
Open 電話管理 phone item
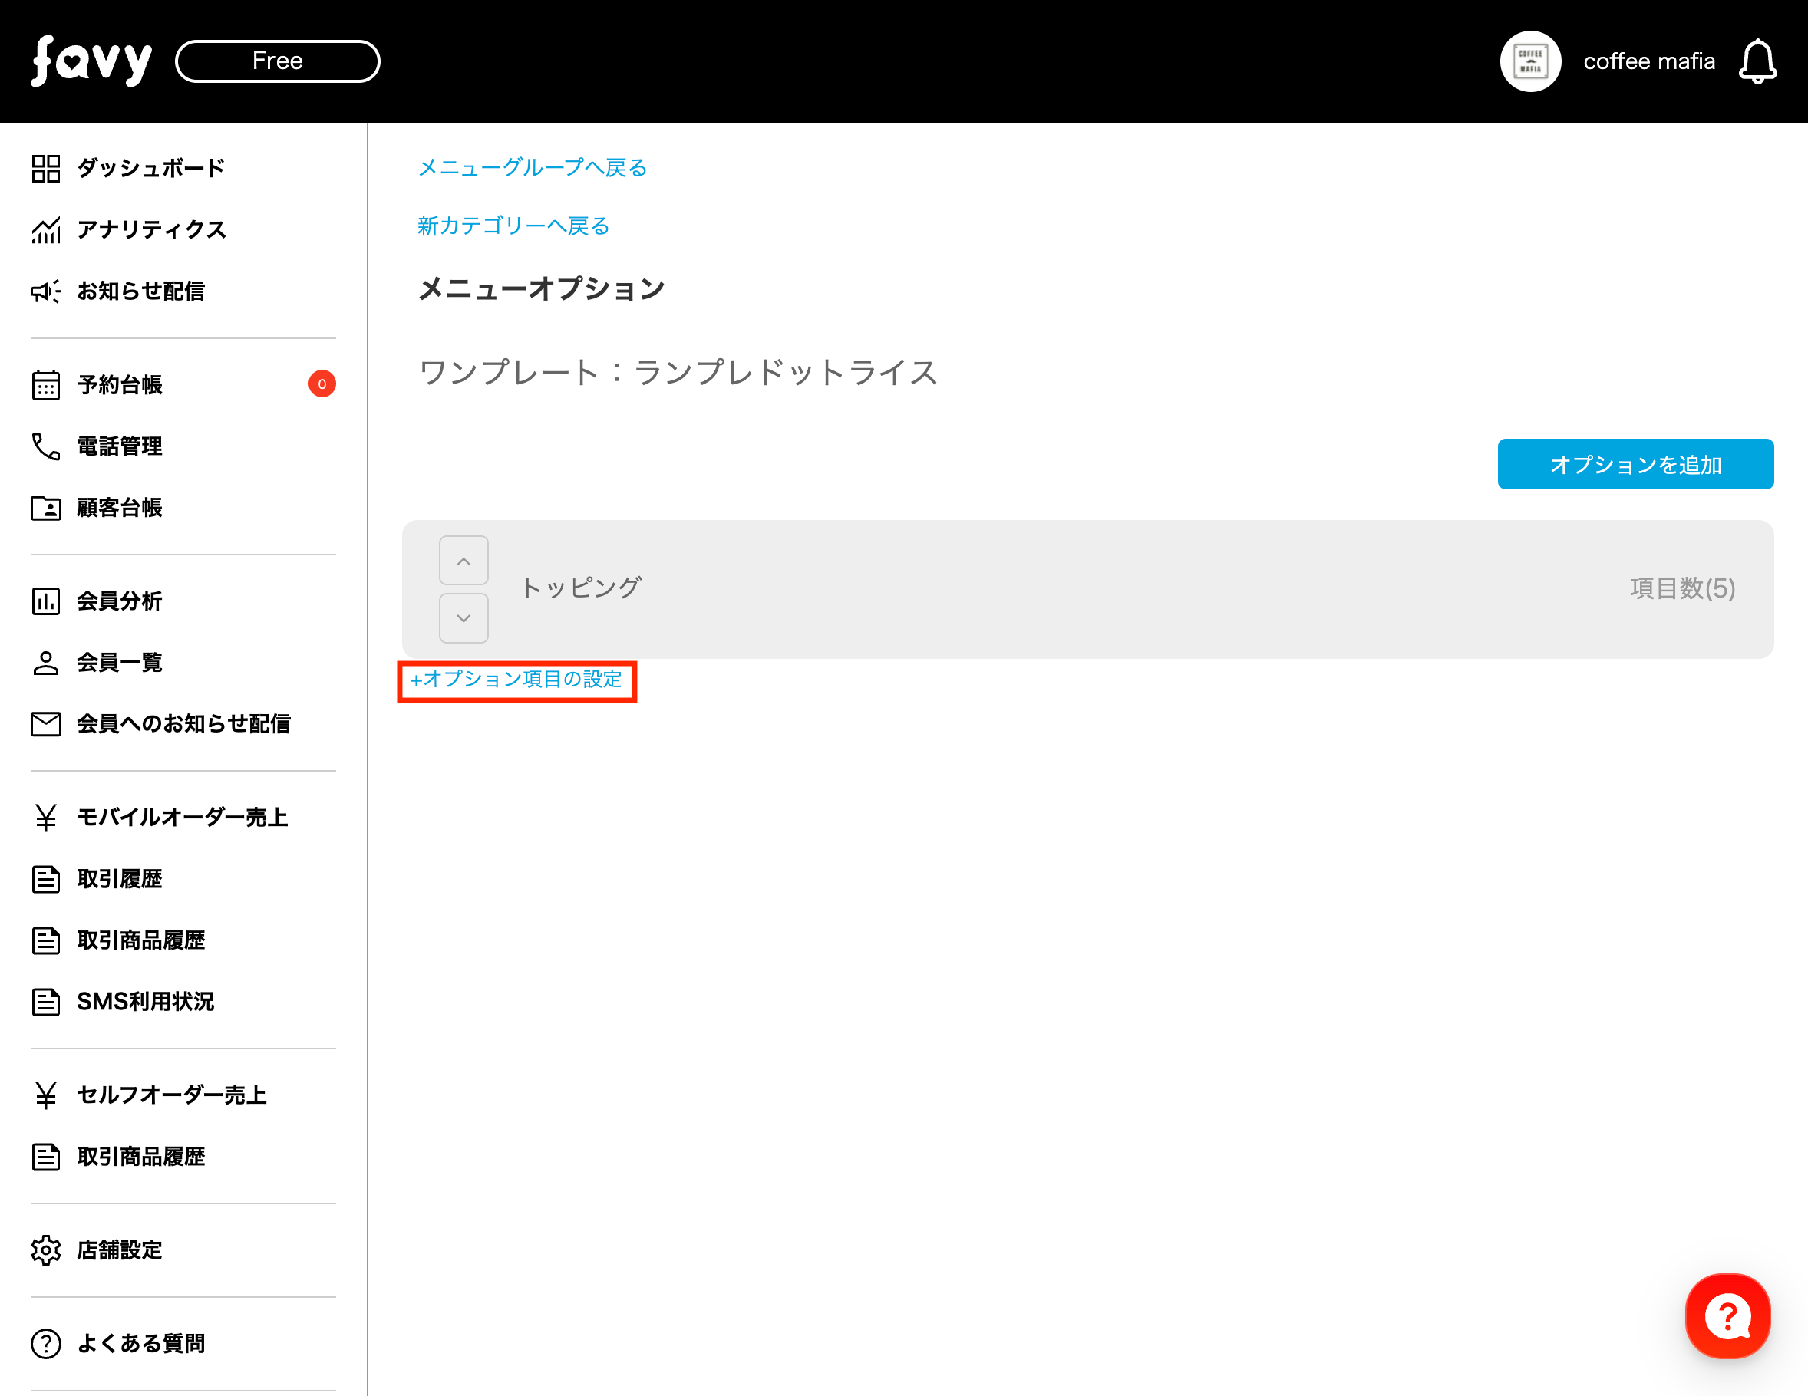(x=120, y=446)
